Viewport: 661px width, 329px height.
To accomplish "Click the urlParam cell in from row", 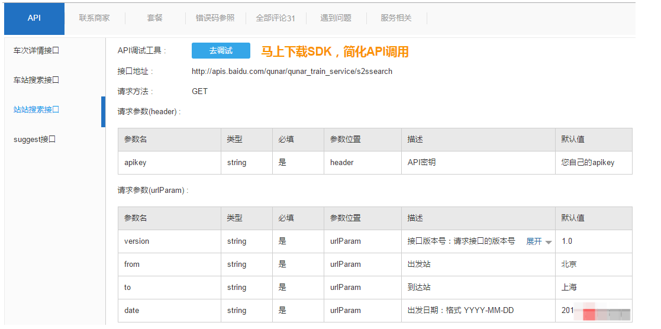I will pos(363,265).
